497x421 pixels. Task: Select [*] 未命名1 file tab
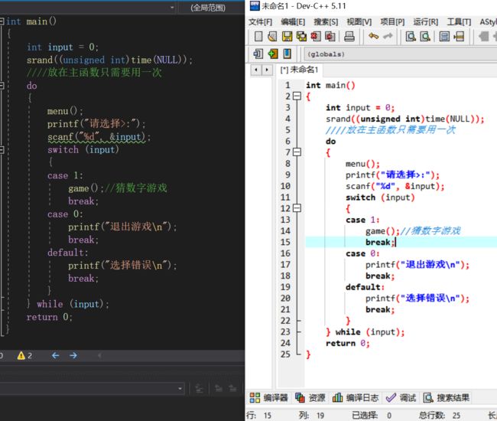point(299,70)
